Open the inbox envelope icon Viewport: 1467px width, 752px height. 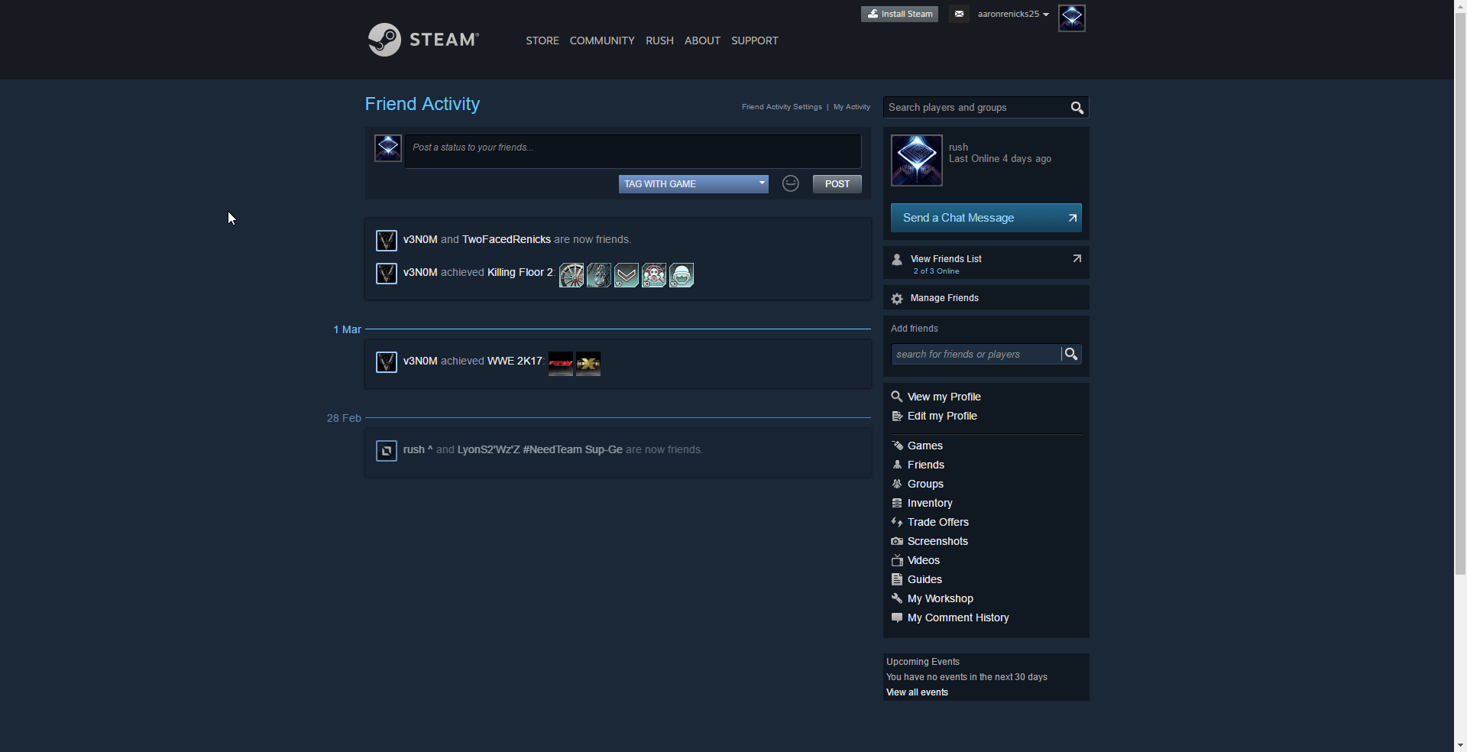pos(959,14)
